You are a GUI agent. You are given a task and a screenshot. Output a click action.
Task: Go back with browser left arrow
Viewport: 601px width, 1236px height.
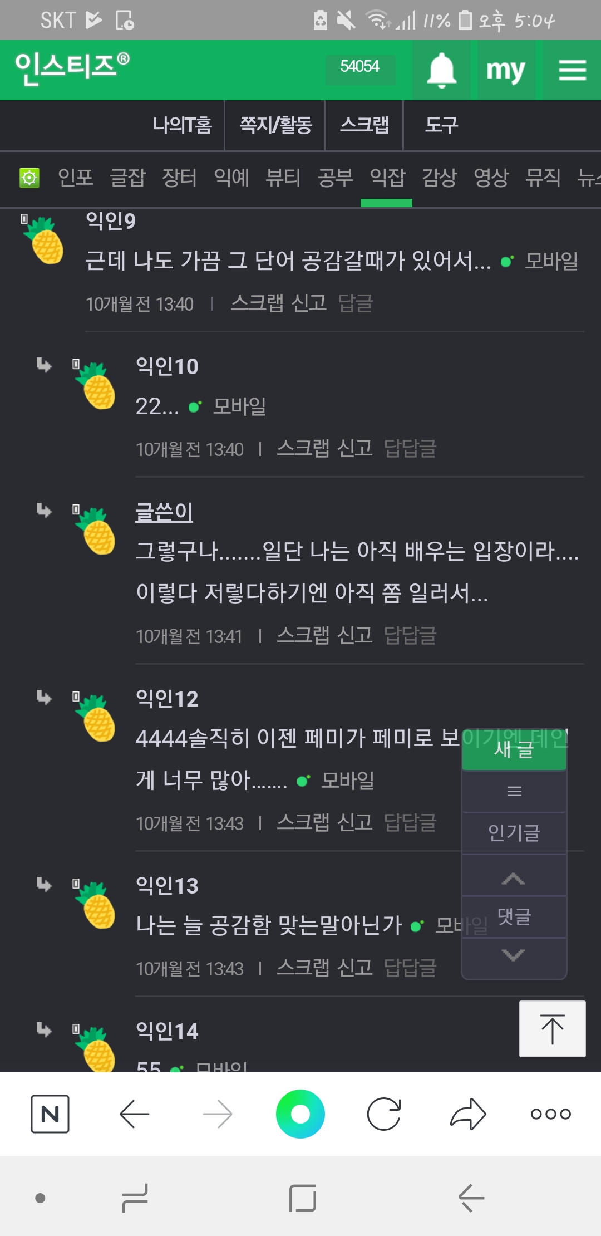135,1114
